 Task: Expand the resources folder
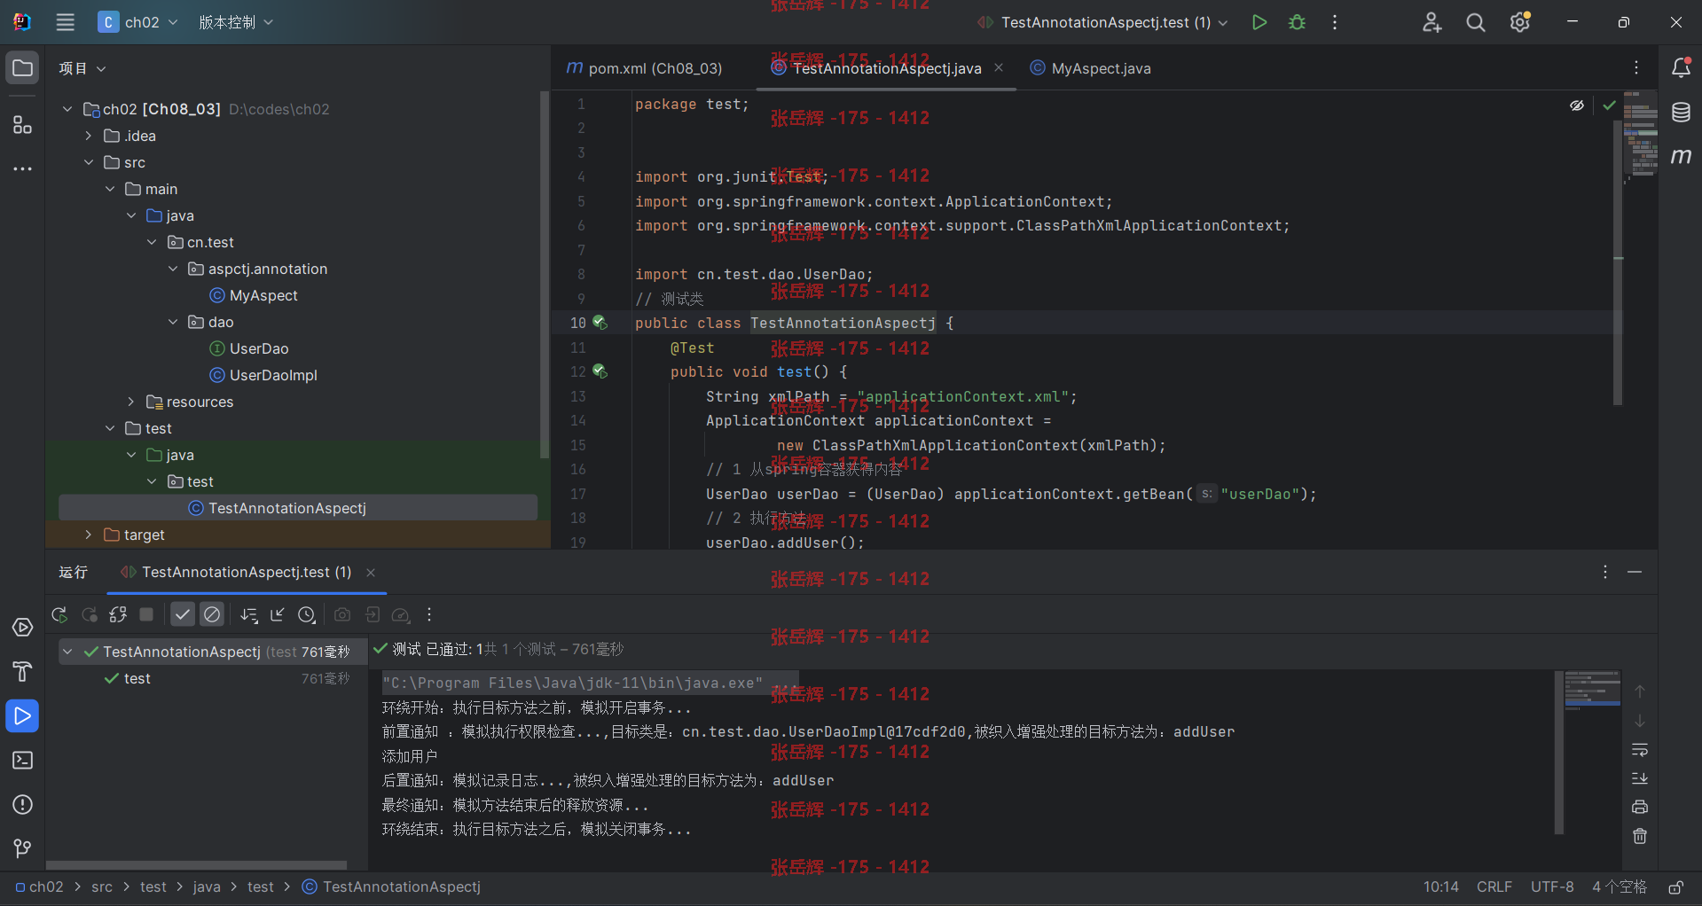pos(131,402)
